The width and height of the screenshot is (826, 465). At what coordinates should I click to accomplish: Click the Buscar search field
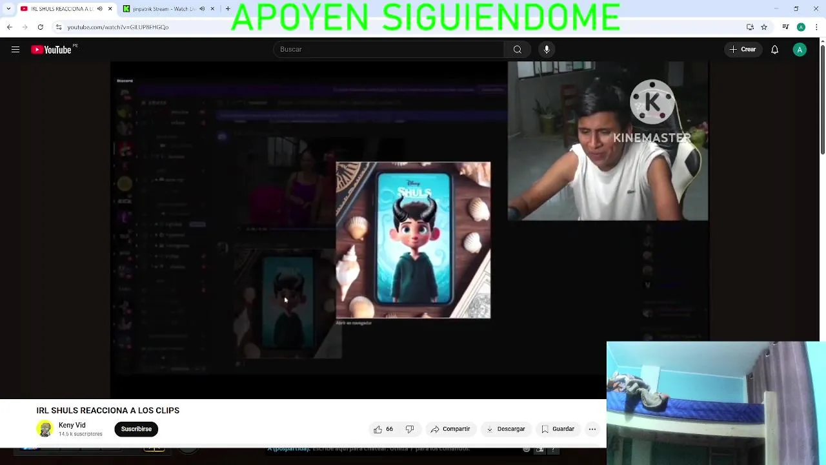click(x=389, y=50)
